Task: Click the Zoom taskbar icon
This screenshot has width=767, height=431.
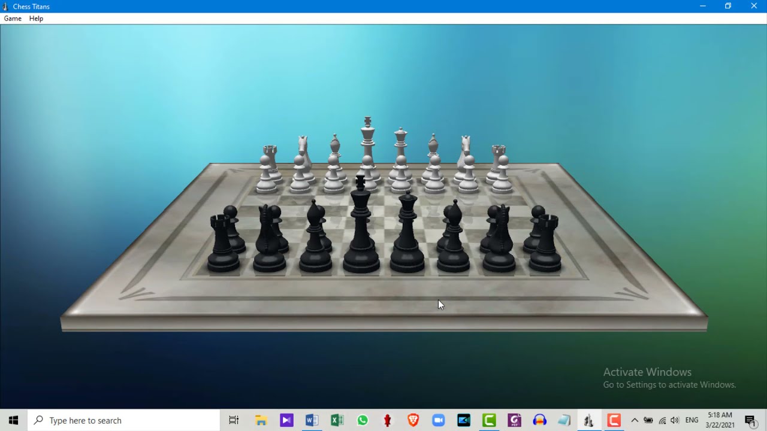Action: (438, 420)
